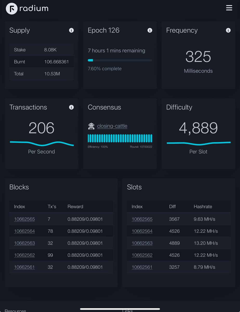Open the closing-cattle validator link
This screenshot has height=312, width=240.
[112, 126]
